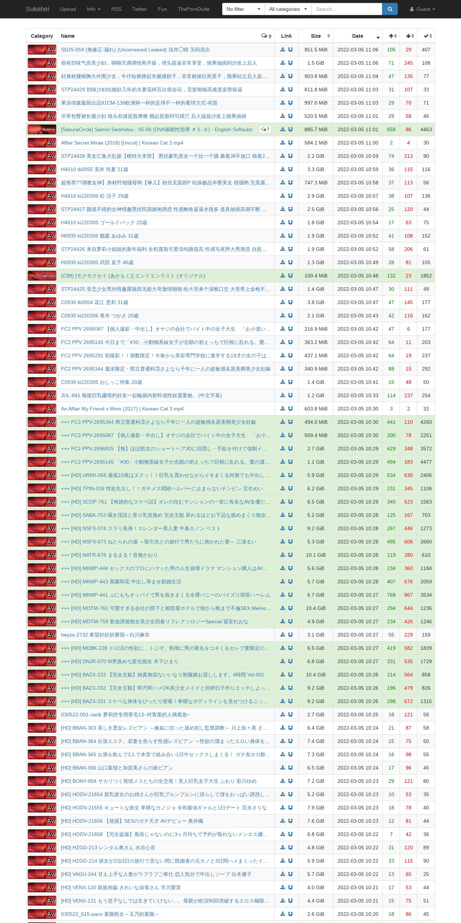
Task: Click seeders value 768 cell
Action: pyautogui.click(x=391, y=595)
